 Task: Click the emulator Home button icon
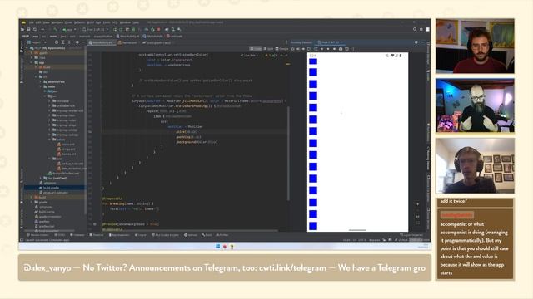tap(328, 49)
